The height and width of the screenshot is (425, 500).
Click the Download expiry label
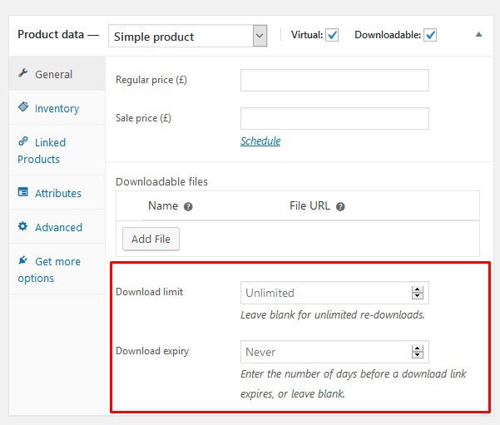[152, 351]
